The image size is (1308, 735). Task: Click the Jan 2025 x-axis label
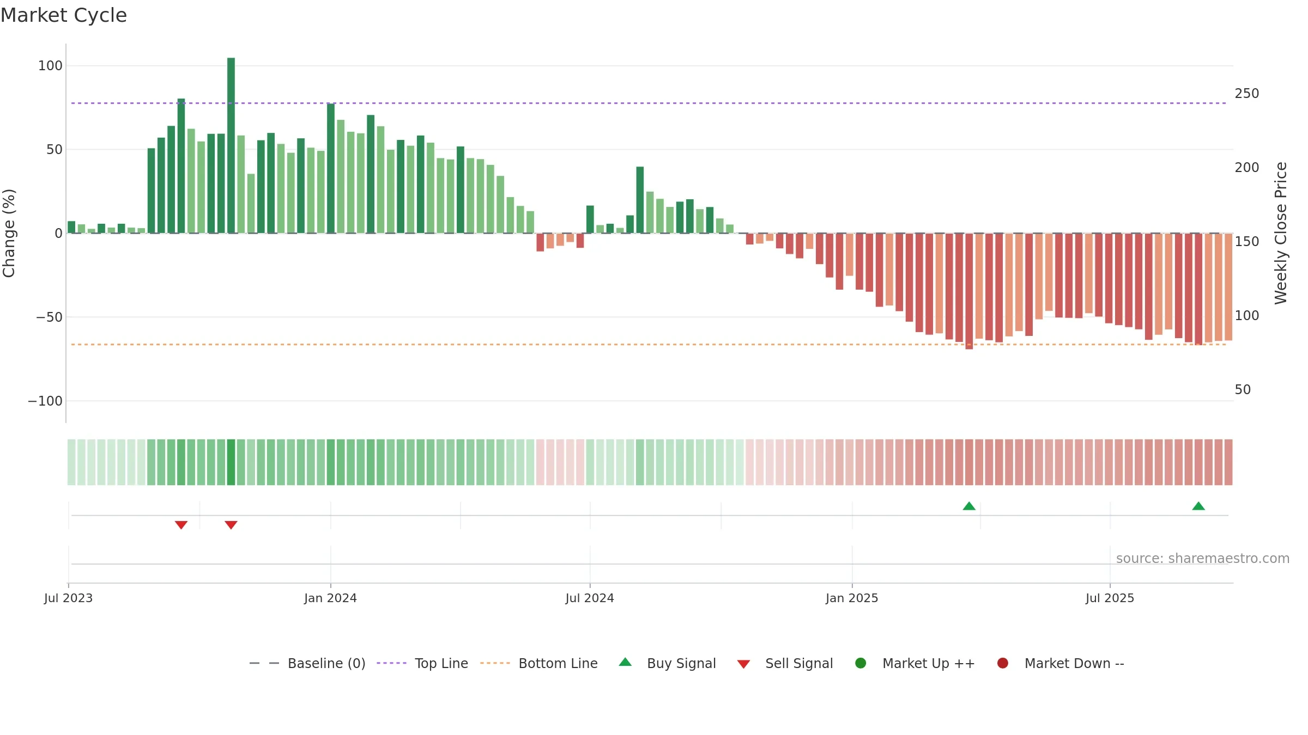coord(852,598)
